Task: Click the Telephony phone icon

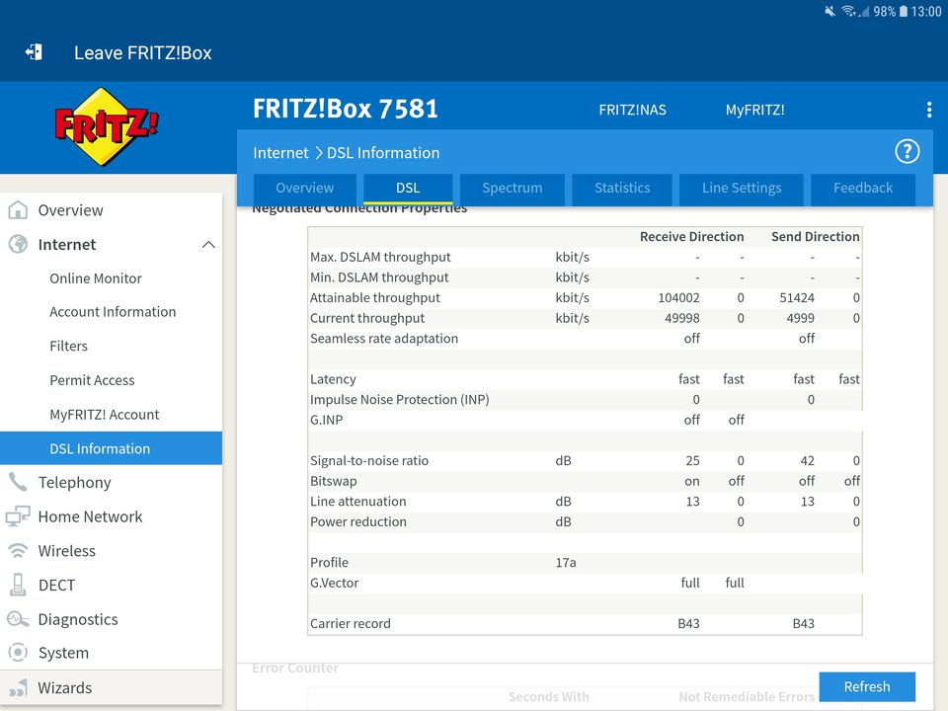Action: (x=18, y=482)
